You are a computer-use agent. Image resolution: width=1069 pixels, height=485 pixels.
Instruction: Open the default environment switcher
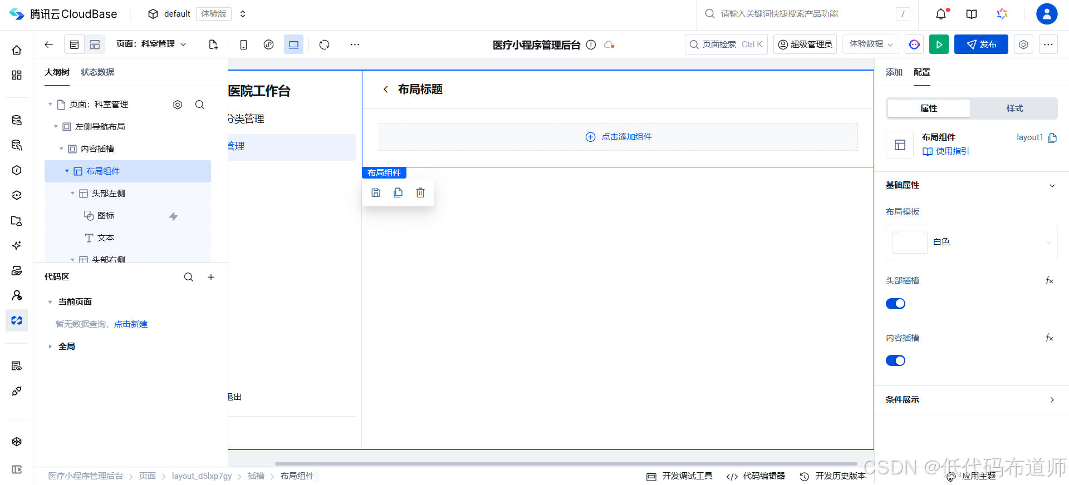(x=243, y=14)
